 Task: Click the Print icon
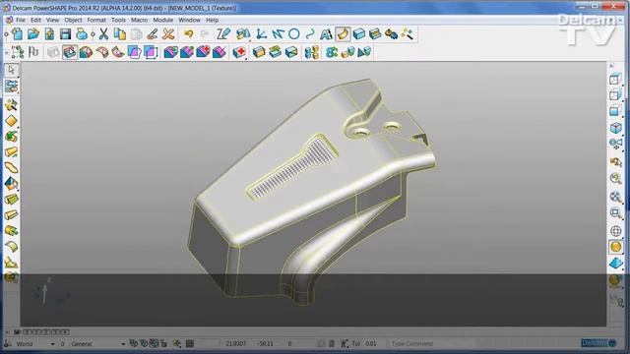81,34
